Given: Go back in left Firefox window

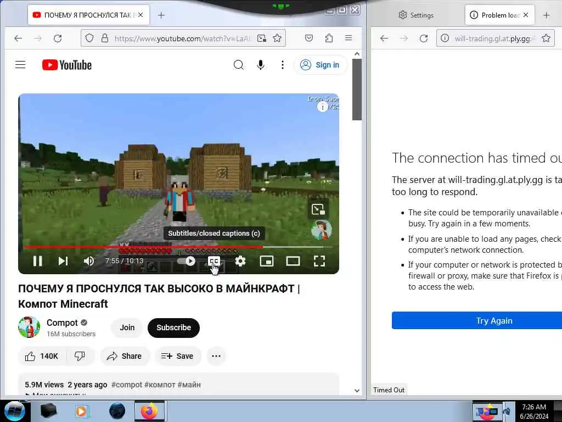Looking at the screenshot, I should coord(18,38).
